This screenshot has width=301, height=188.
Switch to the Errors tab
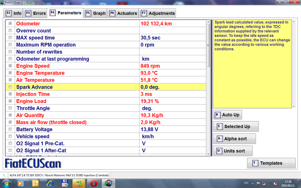click(x=35, y=13)
